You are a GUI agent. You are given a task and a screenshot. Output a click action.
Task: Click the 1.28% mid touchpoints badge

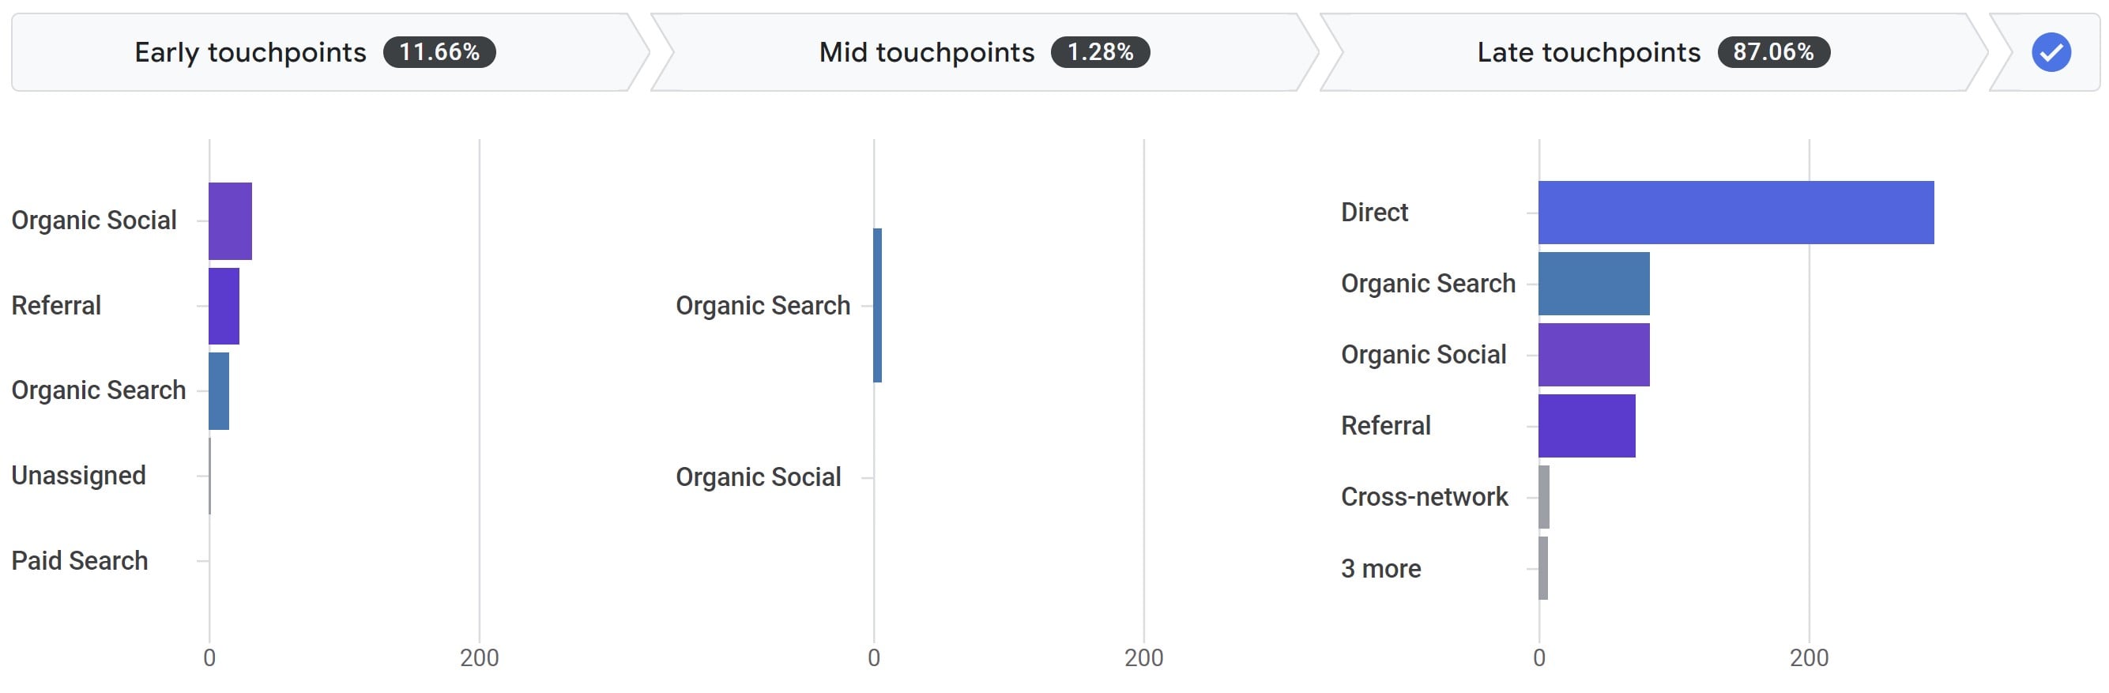pyautogui.click(x=1099, y=52)
